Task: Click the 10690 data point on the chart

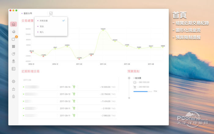Action: point(139,49)
